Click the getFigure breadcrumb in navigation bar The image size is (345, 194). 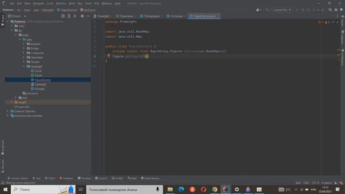coord(88,10)
